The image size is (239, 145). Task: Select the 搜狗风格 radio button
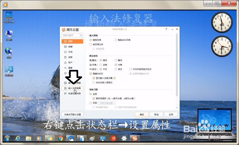(x=91, y=40)
